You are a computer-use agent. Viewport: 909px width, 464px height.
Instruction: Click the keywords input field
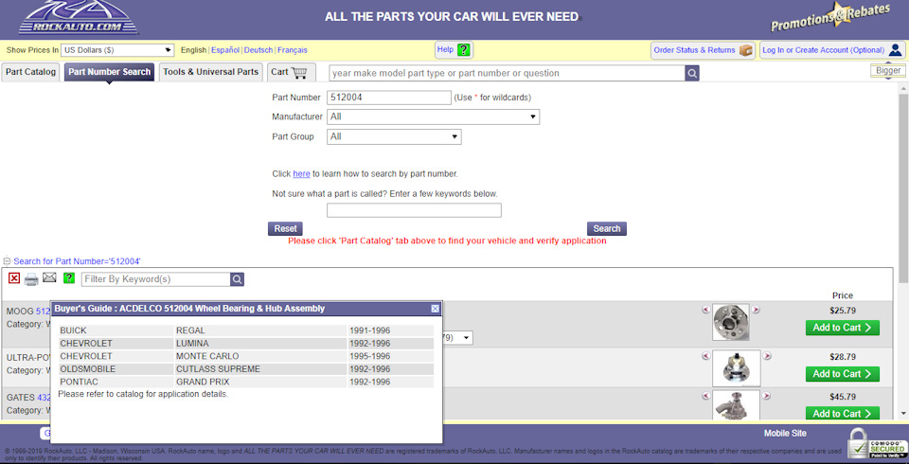[x=414, y=210]
